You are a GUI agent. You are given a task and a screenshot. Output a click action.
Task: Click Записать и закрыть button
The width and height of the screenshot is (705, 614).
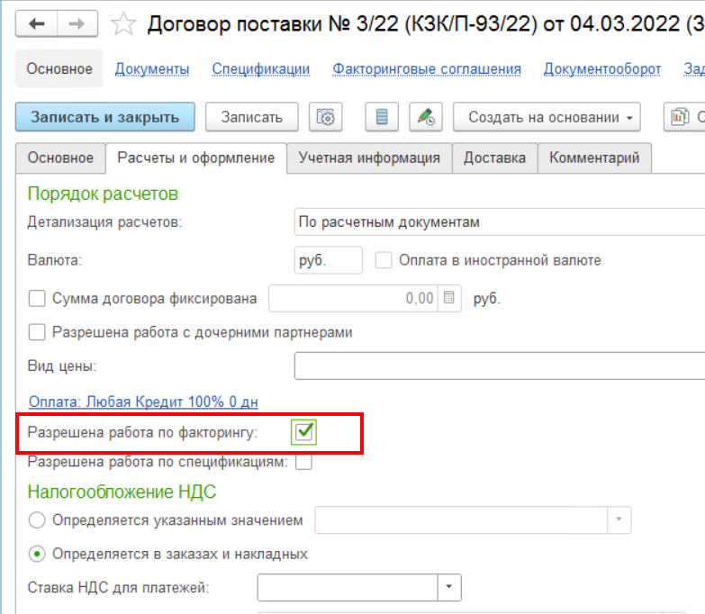(105, 117)
